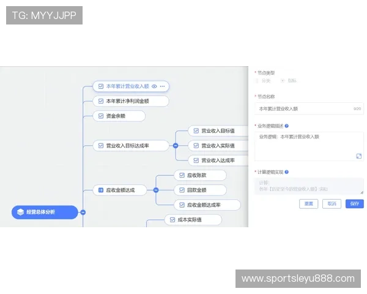
Task: Collapse the 经营总体分析 root node
Action: coord(83,213)
